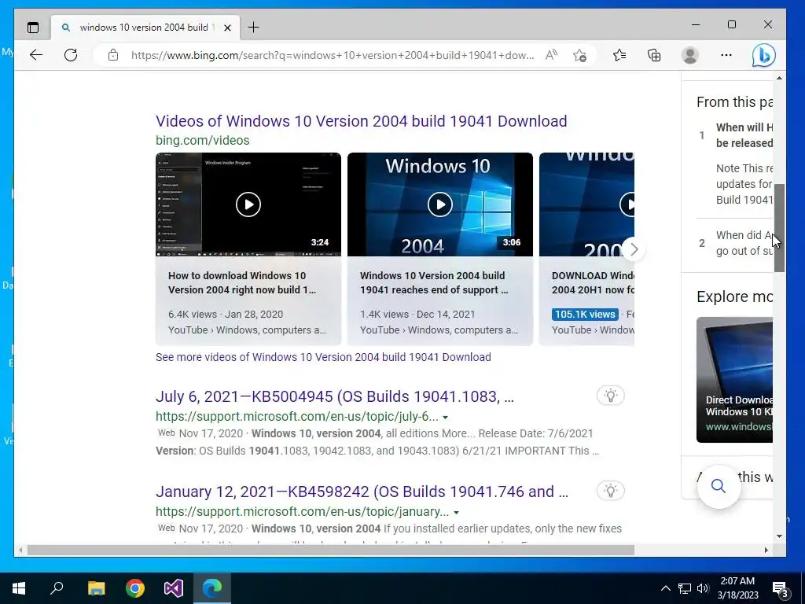Show next videos with carousel arrow
805x604 pixels.
tap(634, 249)
